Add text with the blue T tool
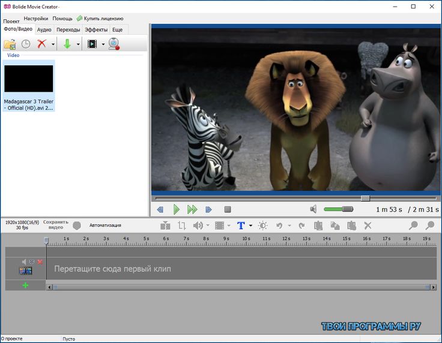Image resolution: width=442 pixels, height=343 pixels. (241, 225)
